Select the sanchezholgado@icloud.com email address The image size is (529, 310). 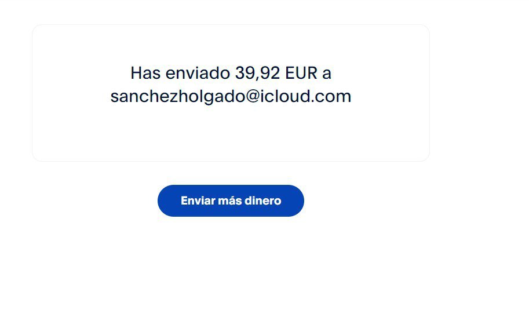pyautogui.click(x=231, y=97)
